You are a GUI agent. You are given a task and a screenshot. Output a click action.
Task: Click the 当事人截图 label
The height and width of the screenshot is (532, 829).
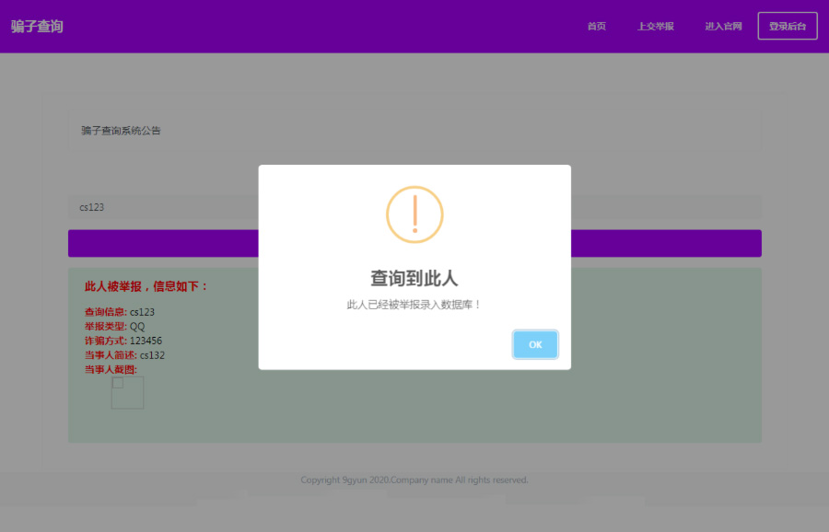pos(111,369)
